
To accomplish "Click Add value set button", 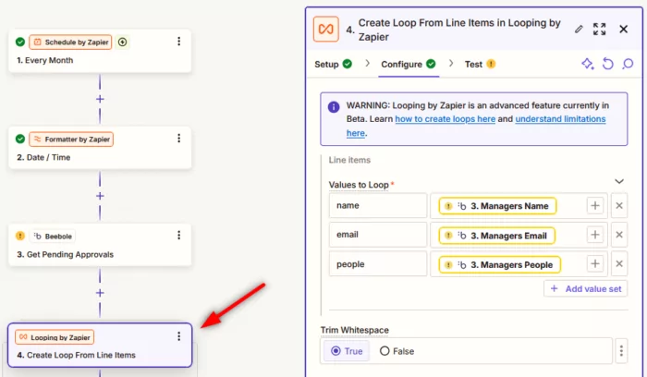I will (x=585, y=288).
